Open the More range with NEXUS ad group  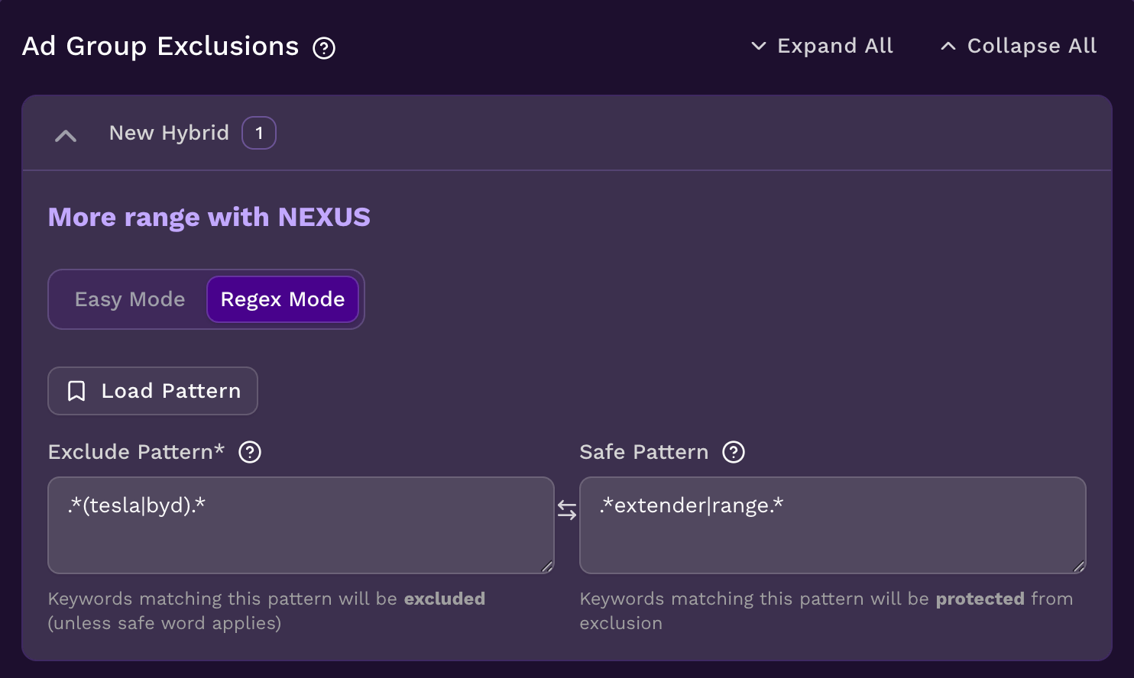[209, 218]
